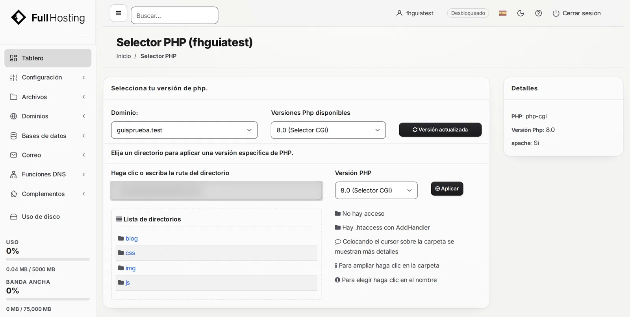Click the Cerrar sesión power icon
Viewport: 630px width, 317px height.
[x=556, y=13]
